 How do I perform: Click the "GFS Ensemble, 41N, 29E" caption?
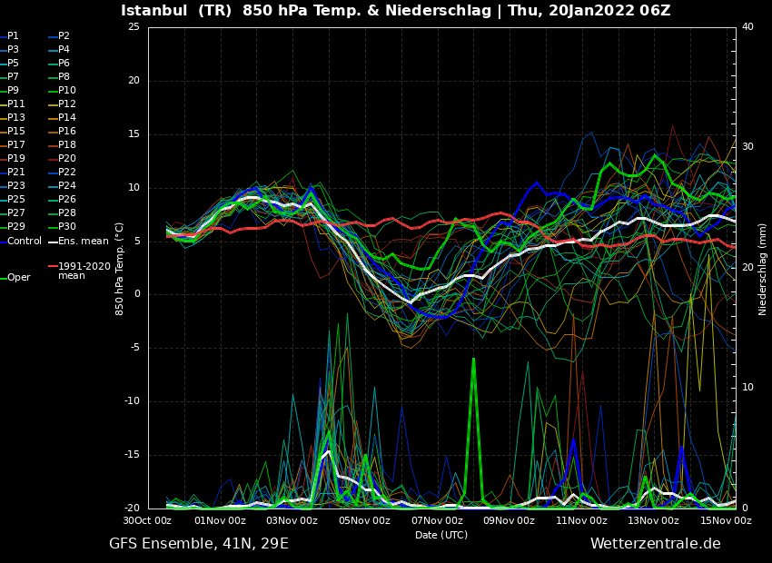point(199,544)
